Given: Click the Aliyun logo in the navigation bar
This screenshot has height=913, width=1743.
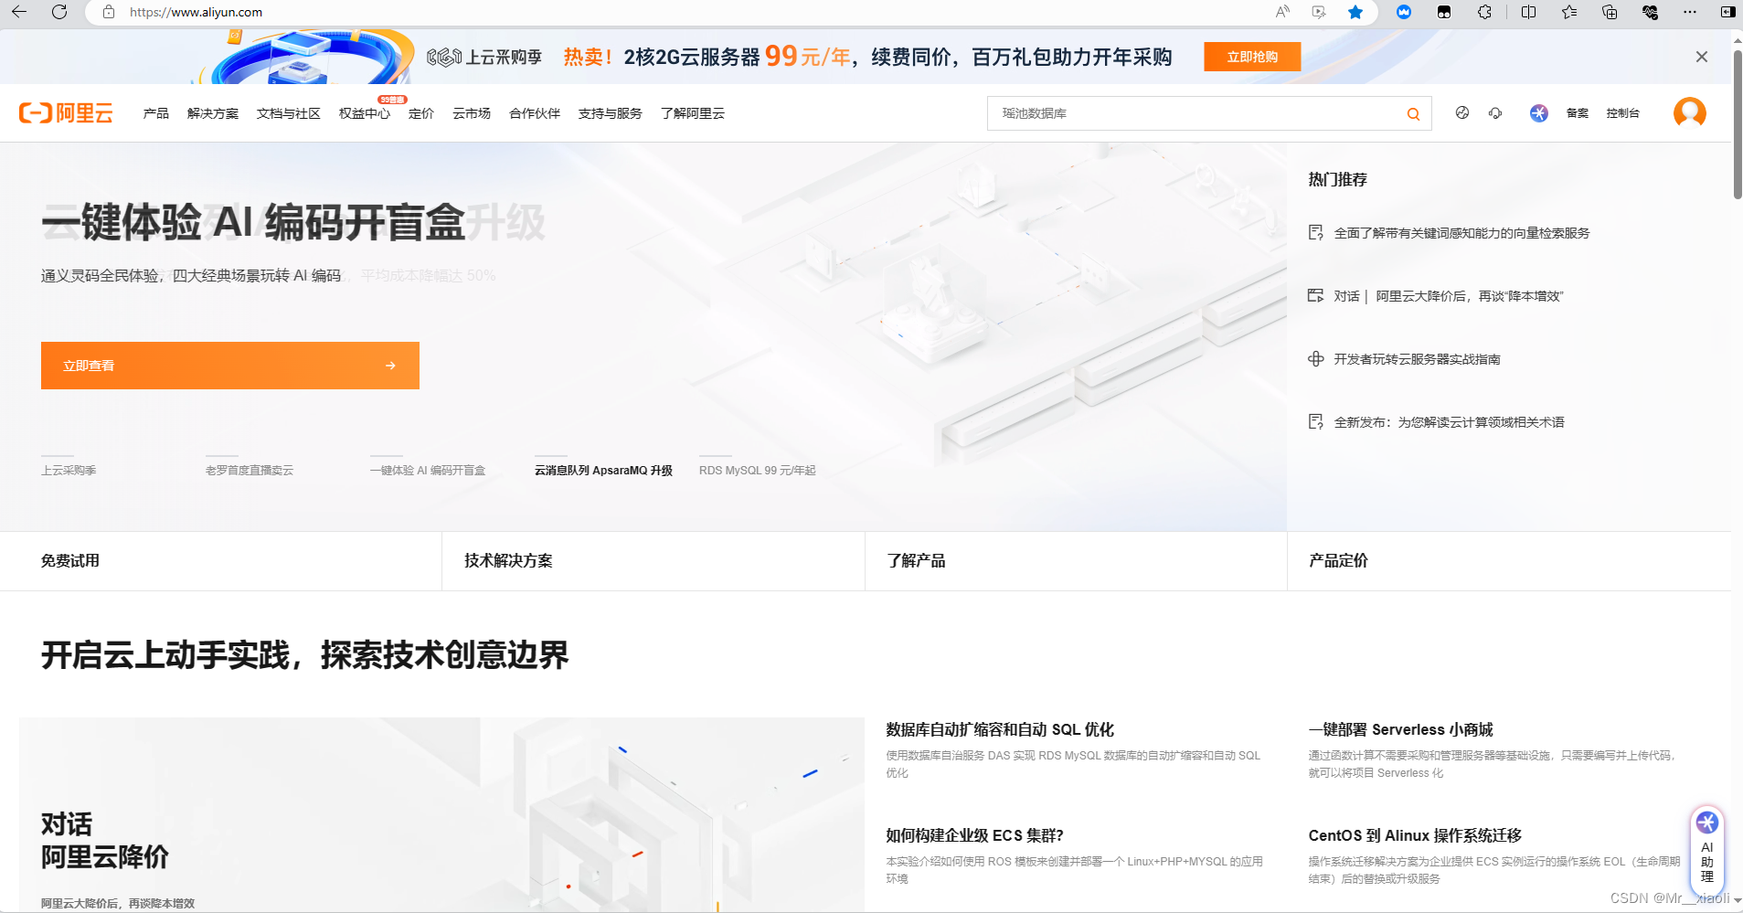Looking at the screenshot, I should coord(66,112).
